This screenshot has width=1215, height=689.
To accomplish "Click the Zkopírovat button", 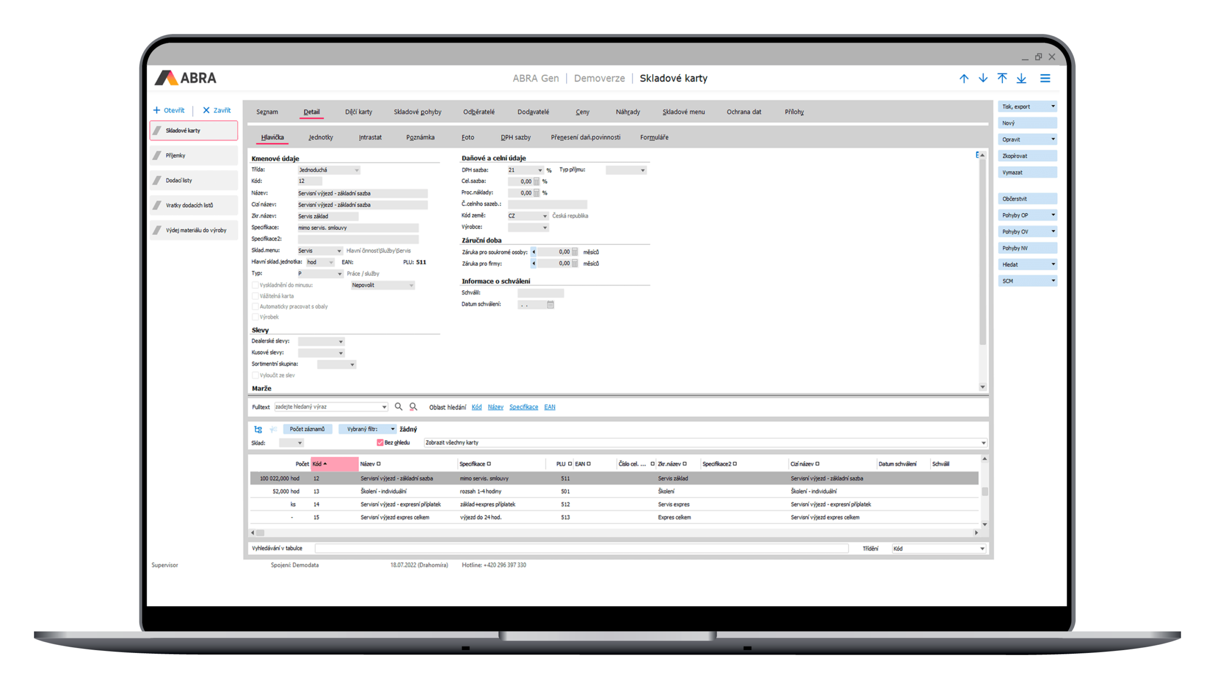I will (1027, 156).
